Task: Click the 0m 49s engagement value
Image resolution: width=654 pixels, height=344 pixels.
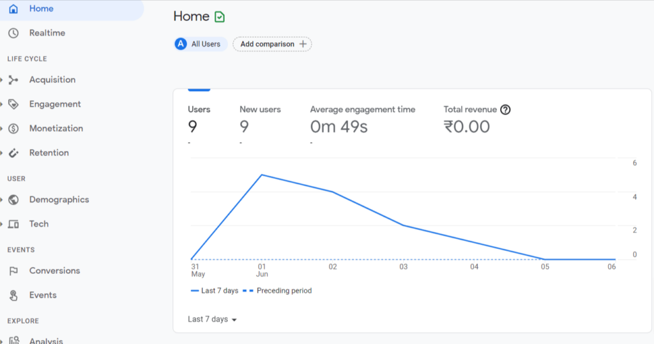Action: coord(338,127)
